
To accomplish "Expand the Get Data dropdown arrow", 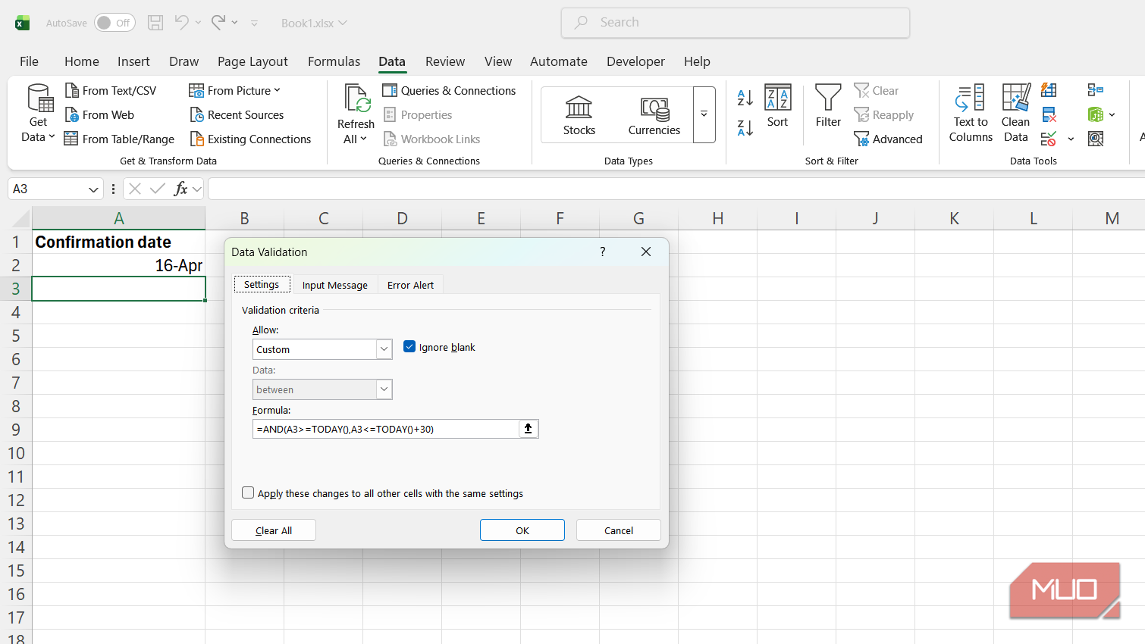I will (52, 137).
